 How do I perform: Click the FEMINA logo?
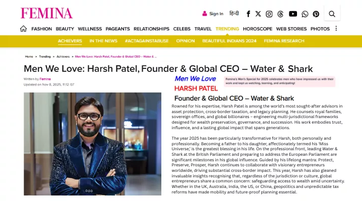coord(46,13)
